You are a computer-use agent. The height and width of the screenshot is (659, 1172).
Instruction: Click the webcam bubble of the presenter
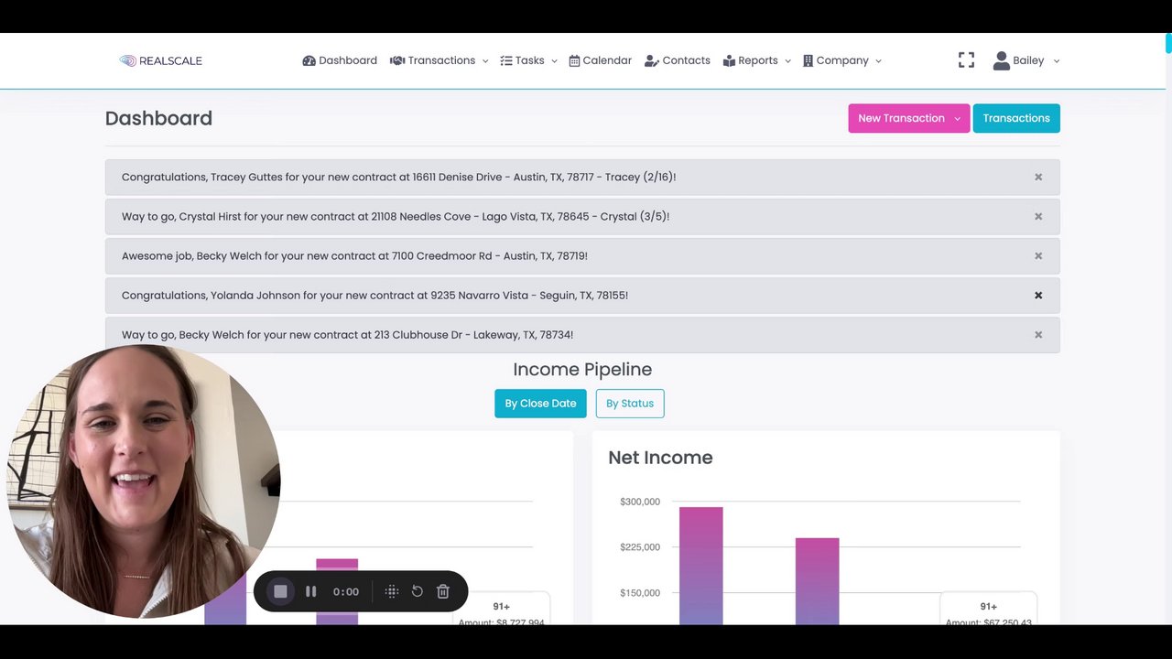point(143,481)
